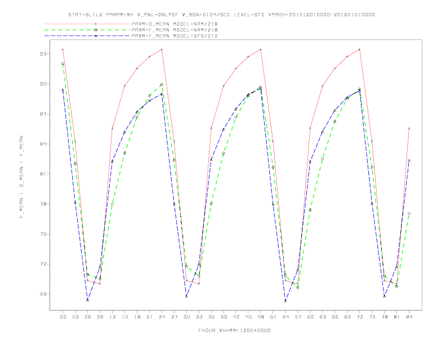The image size is (446, 345).
Task: Select the blue triangle marker in legend
Action: point(96,36)
